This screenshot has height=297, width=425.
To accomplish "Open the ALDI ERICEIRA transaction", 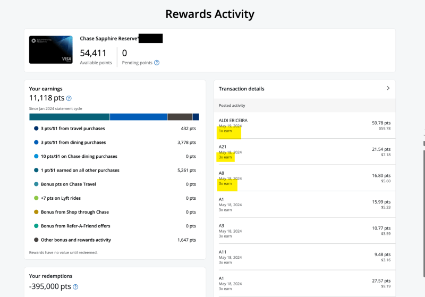I will (304, 125).
